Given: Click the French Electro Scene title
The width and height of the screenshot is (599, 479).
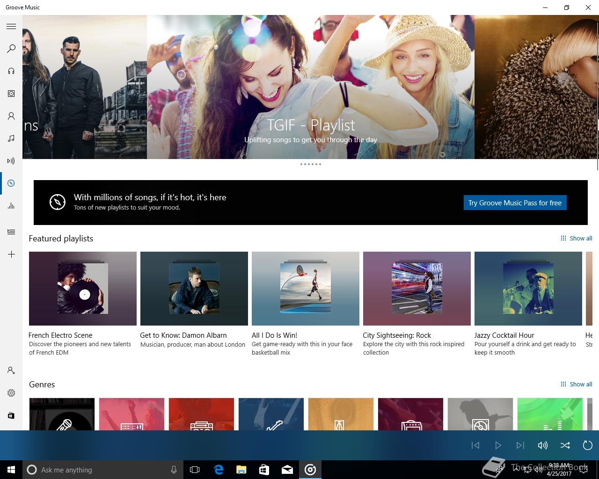Looking at the screenshot, I should (x=60, y=335).
